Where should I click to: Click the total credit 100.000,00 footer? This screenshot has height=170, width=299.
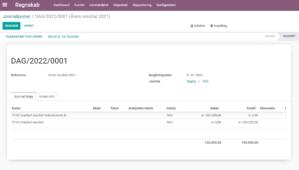(x=250, y=142)
